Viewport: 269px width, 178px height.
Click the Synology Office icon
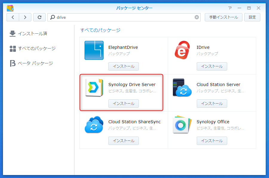point(182,124)
